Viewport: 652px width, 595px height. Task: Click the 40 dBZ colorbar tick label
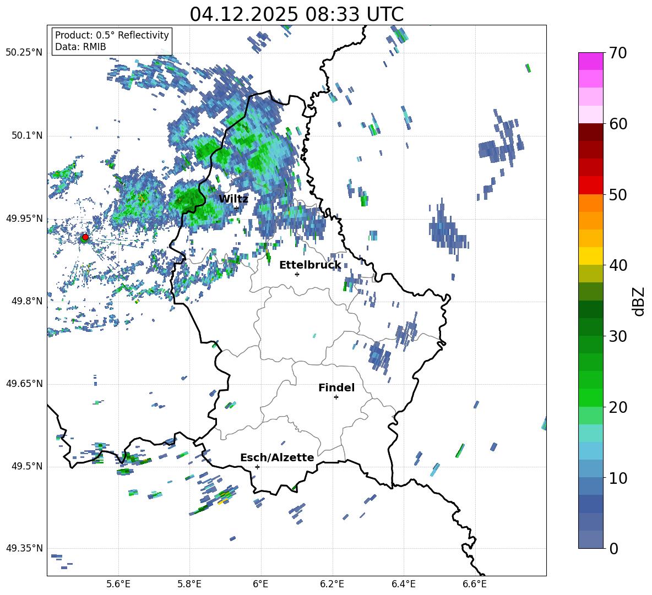click(x=618, y=265)
